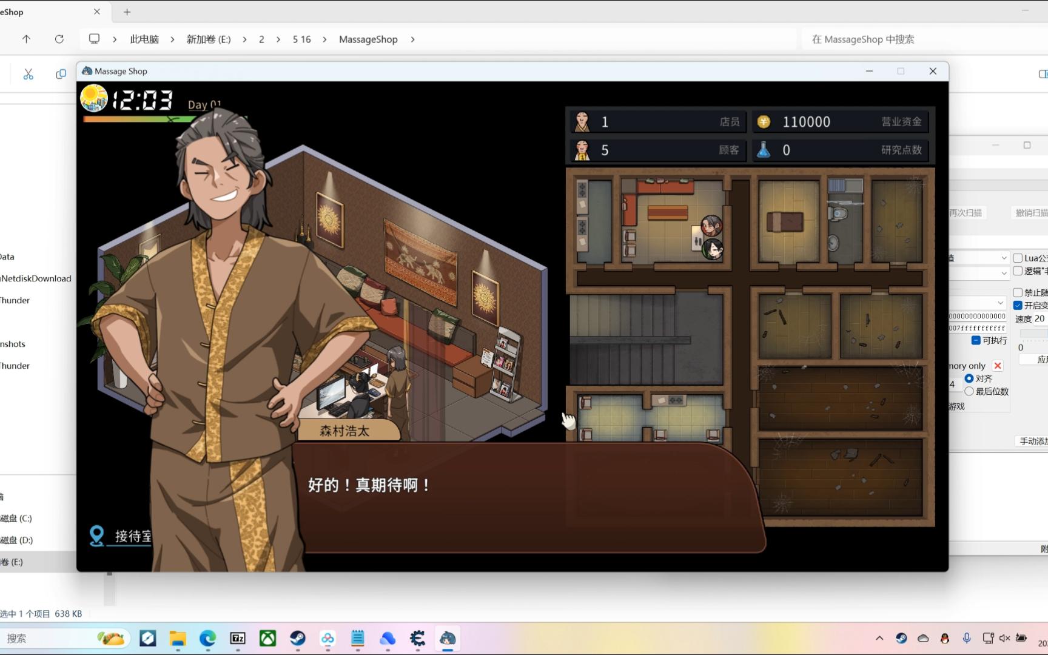Adjust the speed slider under 速度 20
Screen dimensions: 1048x655
1033,333
